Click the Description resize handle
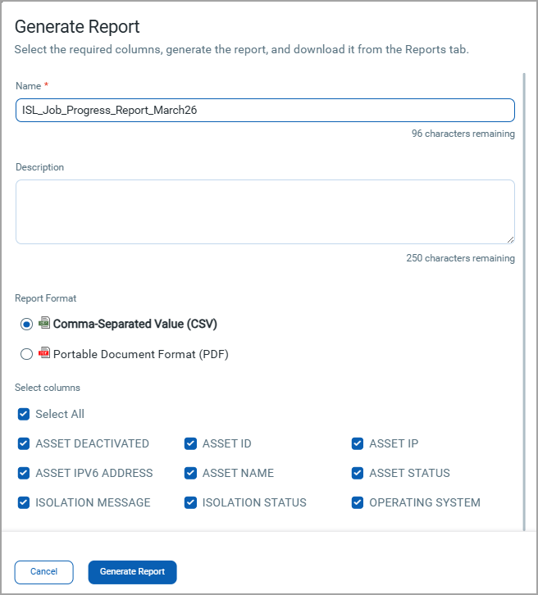 [x=511, y=240]
